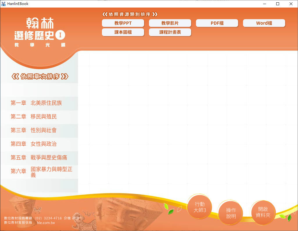The image size is (298, 231).
Task: Maximize the HanlinEBook window
Action: pos(278,4)
